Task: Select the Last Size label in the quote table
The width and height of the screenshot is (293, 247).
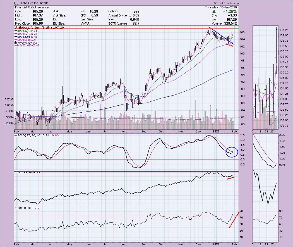Action: 87,20
